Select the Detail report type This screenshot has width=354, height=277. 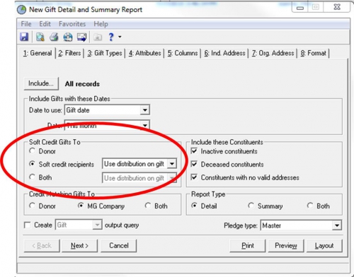pyautogui.click(x=194, y=206)
